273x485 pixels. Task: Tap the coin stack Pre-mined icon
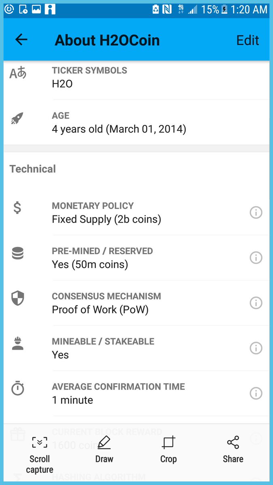pyautogui.click(x=17, y=253)
